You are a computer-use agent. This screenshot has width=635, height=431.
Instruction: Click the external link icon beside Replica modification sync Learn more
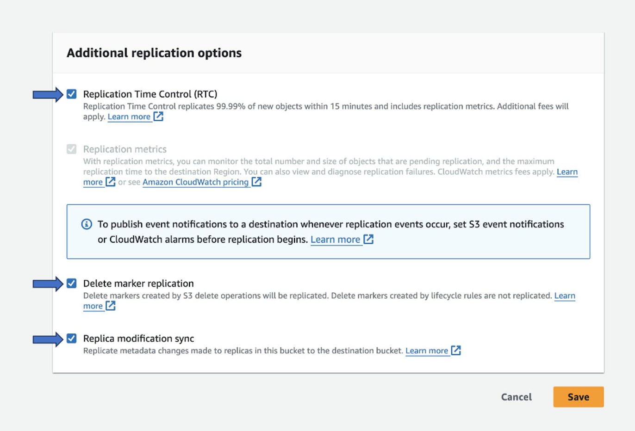coord(456,351)
